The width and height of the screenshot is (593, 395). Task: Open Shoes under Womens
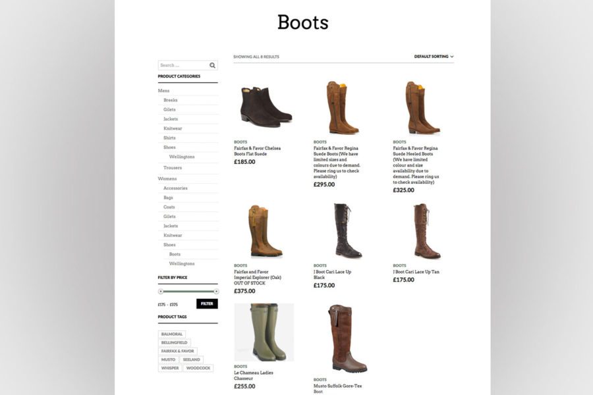tap(169, 245)
